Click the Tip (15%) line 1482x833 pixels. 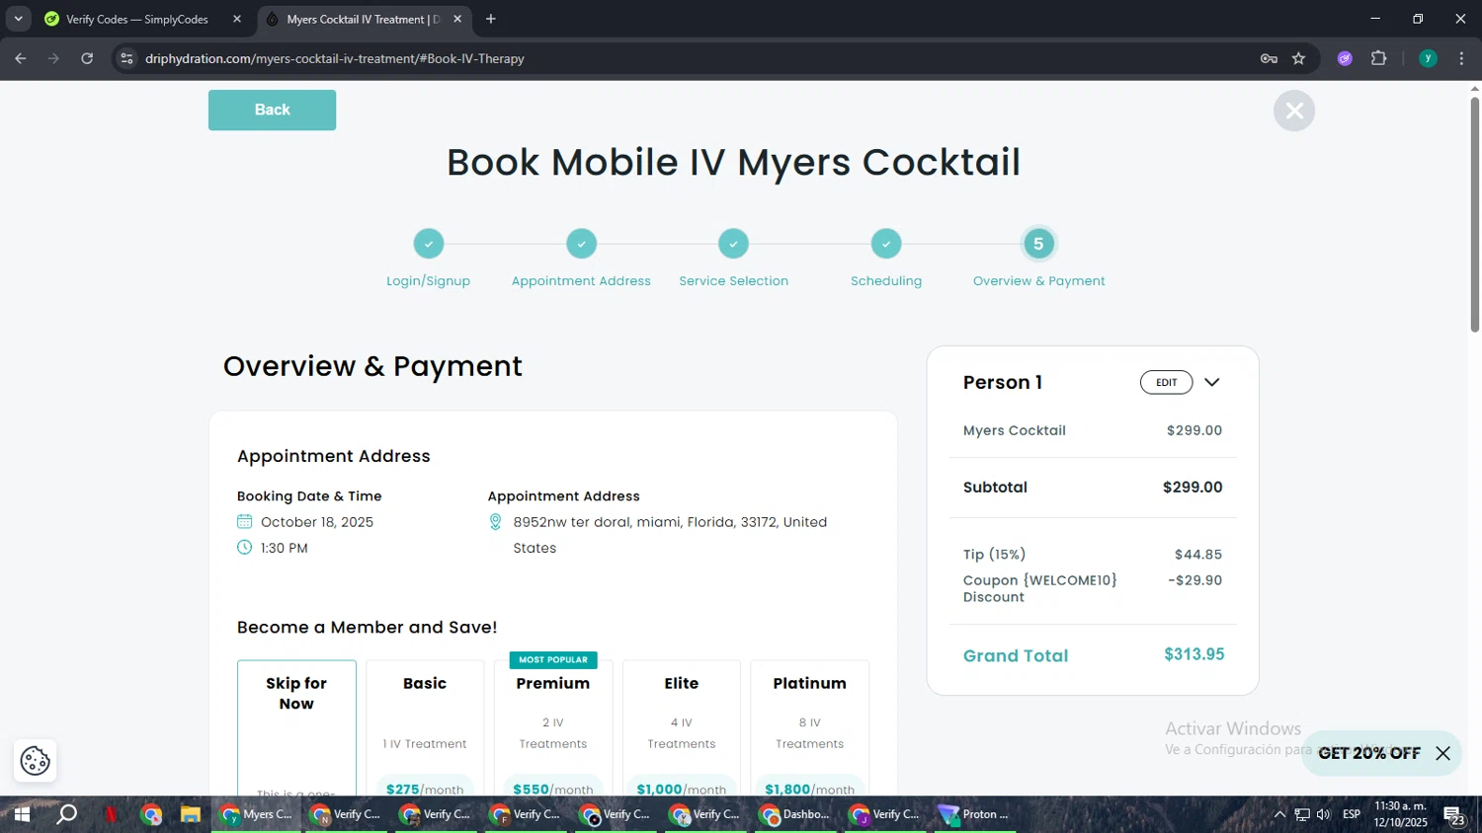click(x=1093, y=555)
